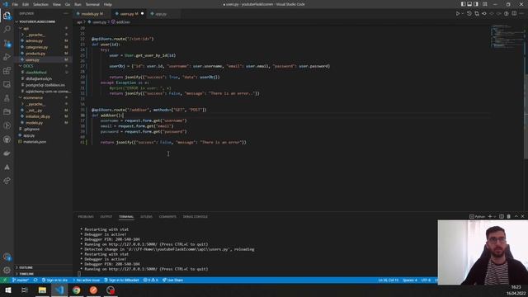Open File Explorer from taskbar
This screenshot has height=297, width=528.
tap(42, 290)
